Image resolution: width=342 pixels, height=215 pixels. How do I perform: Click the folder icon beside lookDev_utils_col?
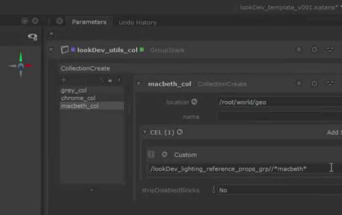(x=65, y=50)
